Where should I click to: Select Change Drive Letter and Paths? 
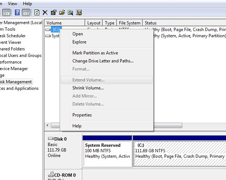point(103,61)
